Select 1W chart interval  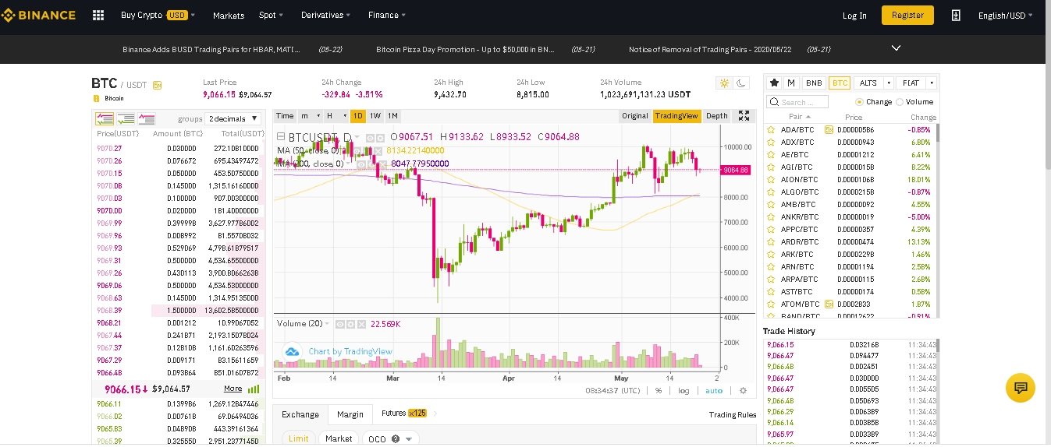pos(375,115)
